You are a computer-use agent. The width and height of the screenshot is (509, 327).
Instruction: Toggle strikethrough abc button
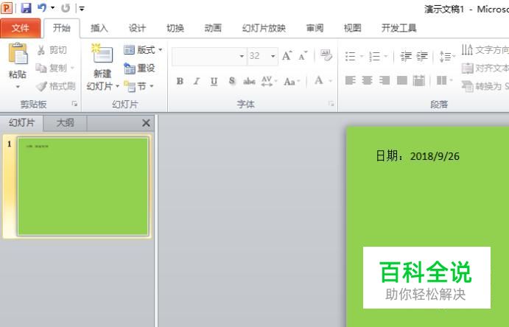(x=249, y=81)
